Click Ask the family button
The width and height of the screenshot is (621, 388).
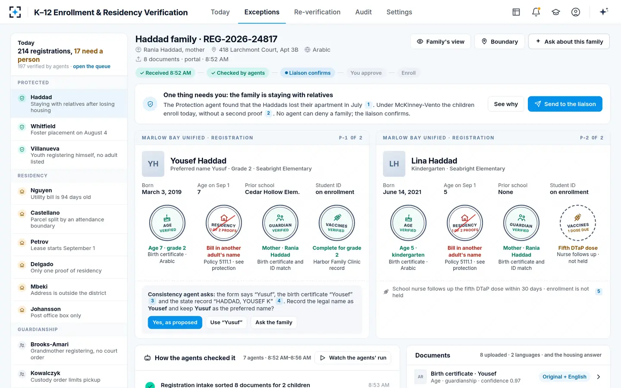click(x=274, y=322)
